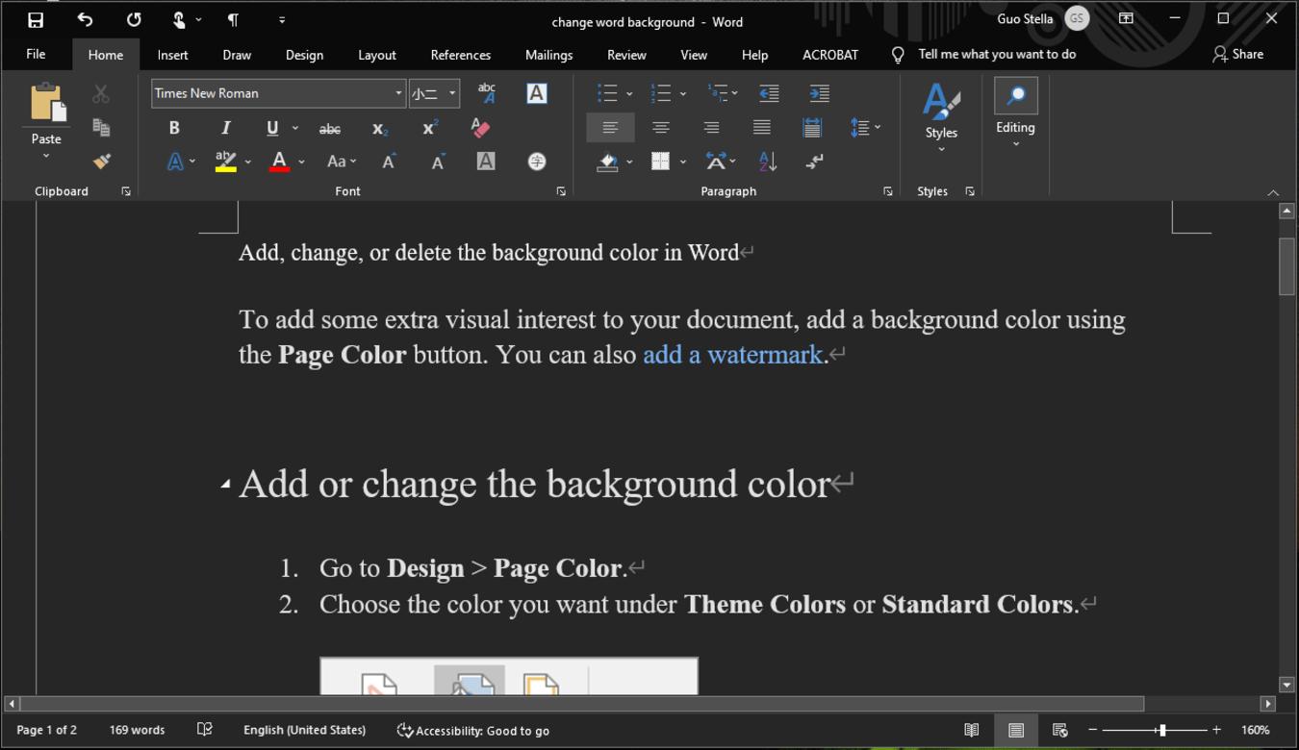Click 'Page 1 of 2' in the status bar
The width and height of the screenshot is (1299, 750).
pyautogui.click(x=46, y=731)
